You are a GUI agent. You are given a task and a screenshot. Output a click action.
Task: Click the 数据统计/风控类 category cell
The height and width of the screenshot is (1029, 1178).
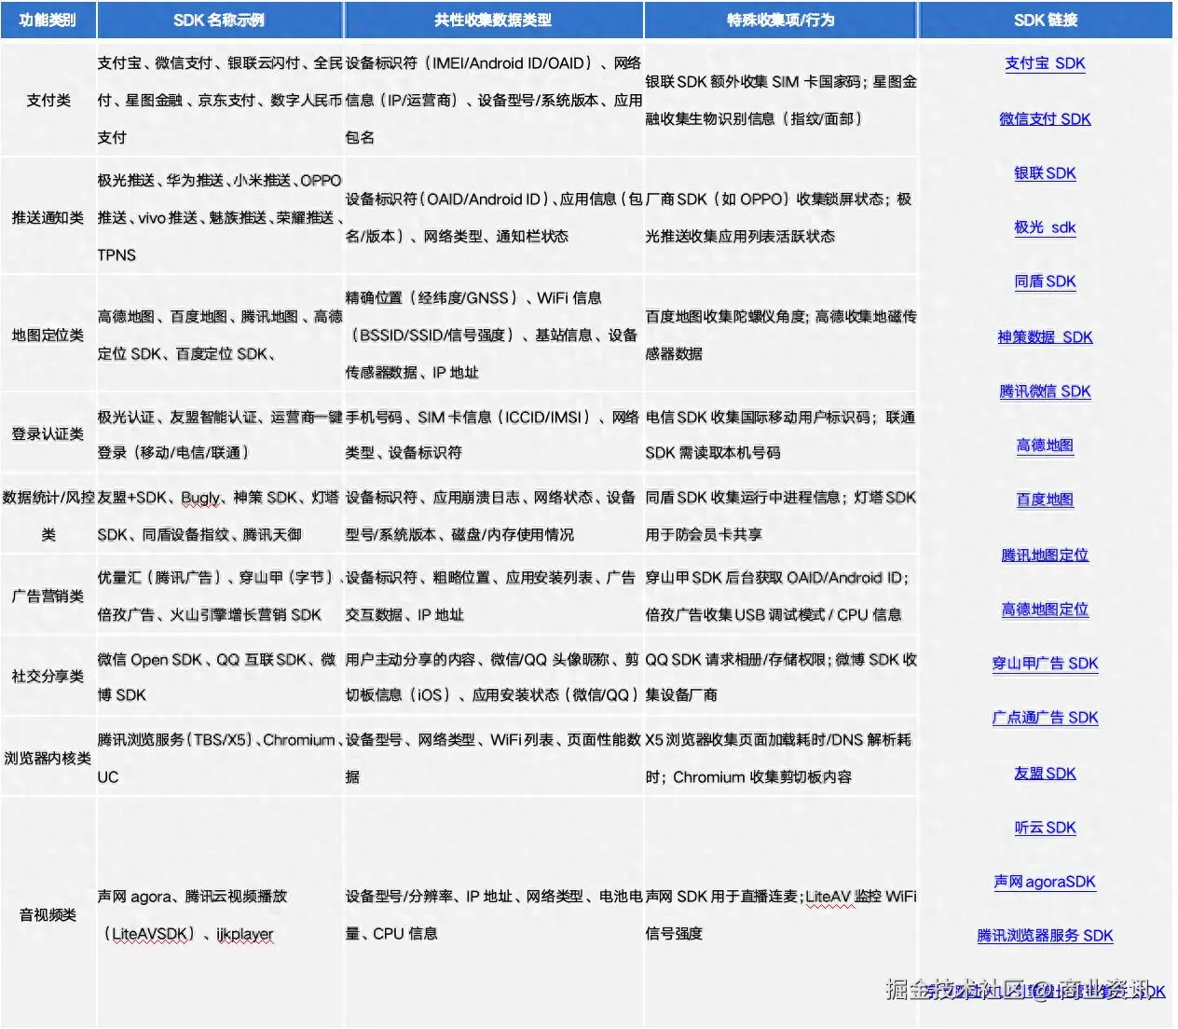tap(48, 515)
